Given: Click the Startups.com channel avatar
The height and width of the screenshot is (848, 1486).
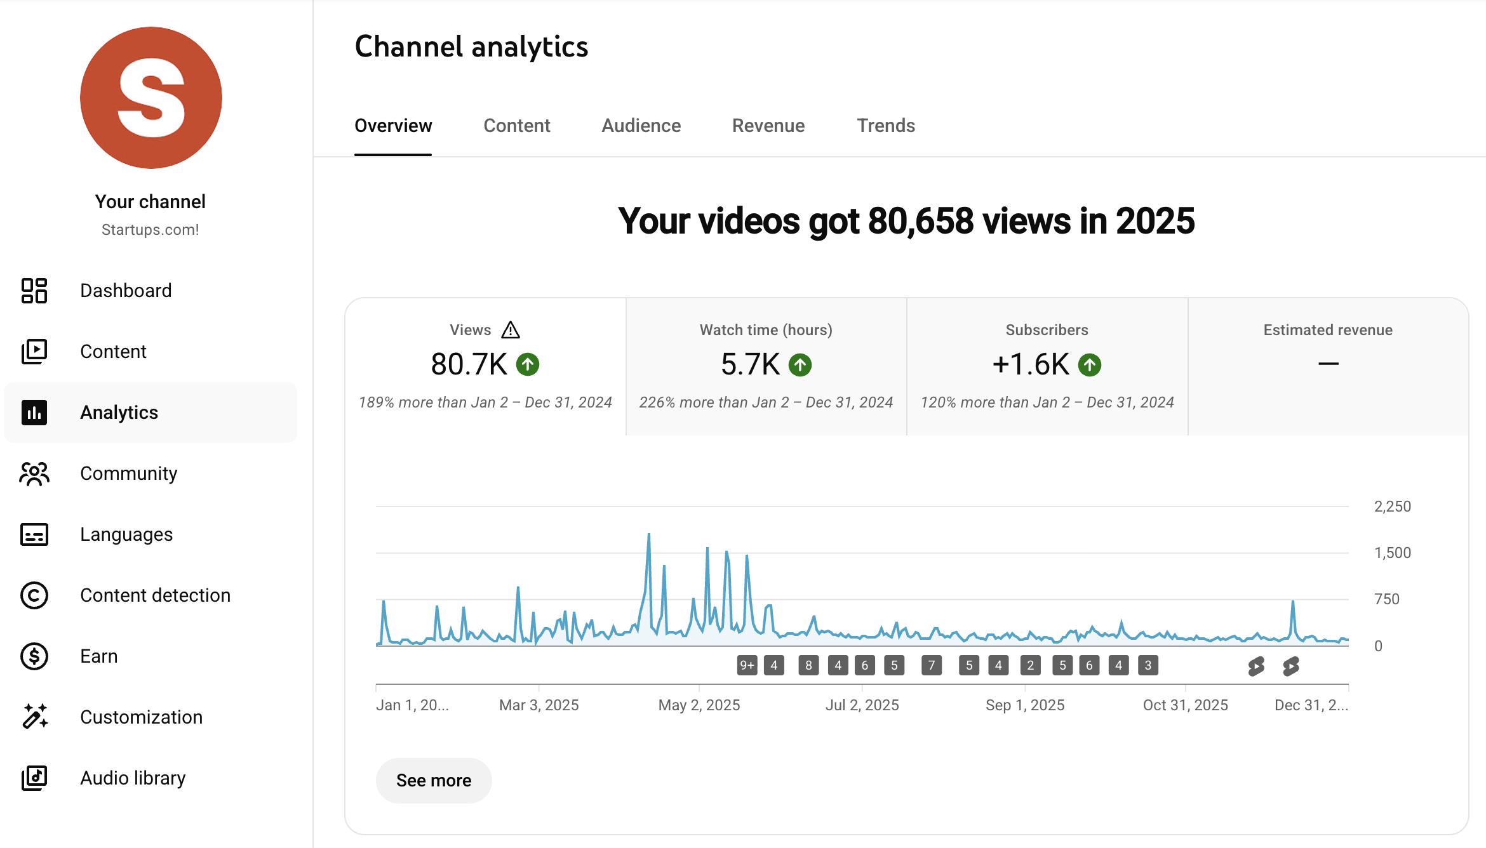Looking at the screenshot, I should pos(151,98).
